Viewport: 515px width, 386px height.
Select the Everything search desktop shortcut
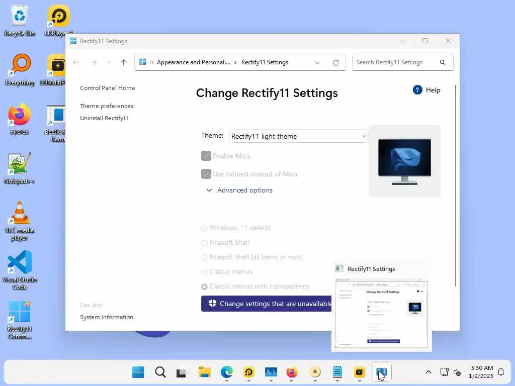tap(20, 69)
